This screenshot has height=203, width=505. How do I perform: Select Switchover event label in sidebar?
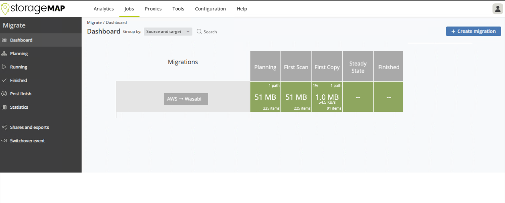pyautogui.click(x=28, y=140)
